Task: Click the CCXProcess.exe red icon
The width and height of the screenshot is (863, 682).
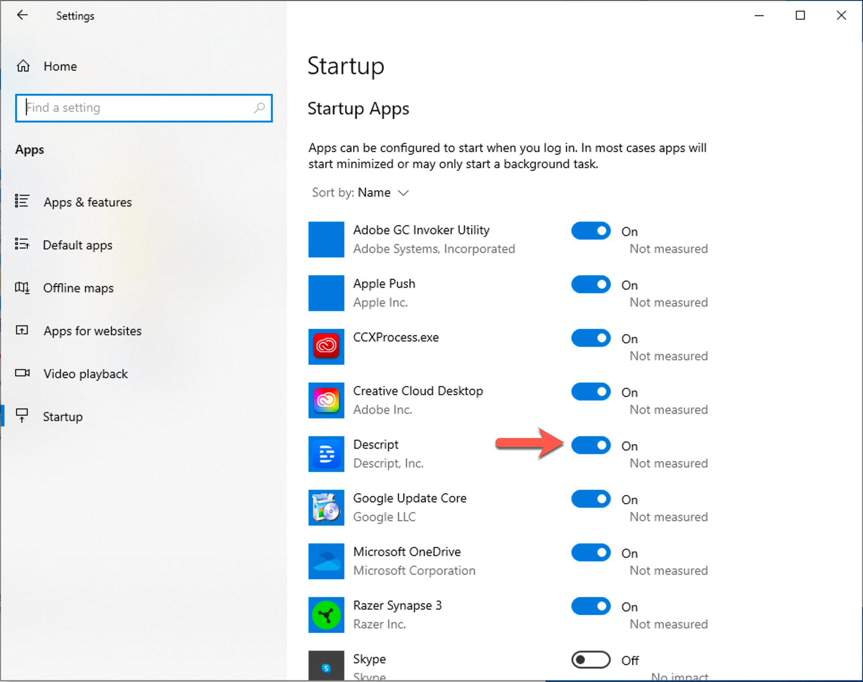Action: point(326,347)
